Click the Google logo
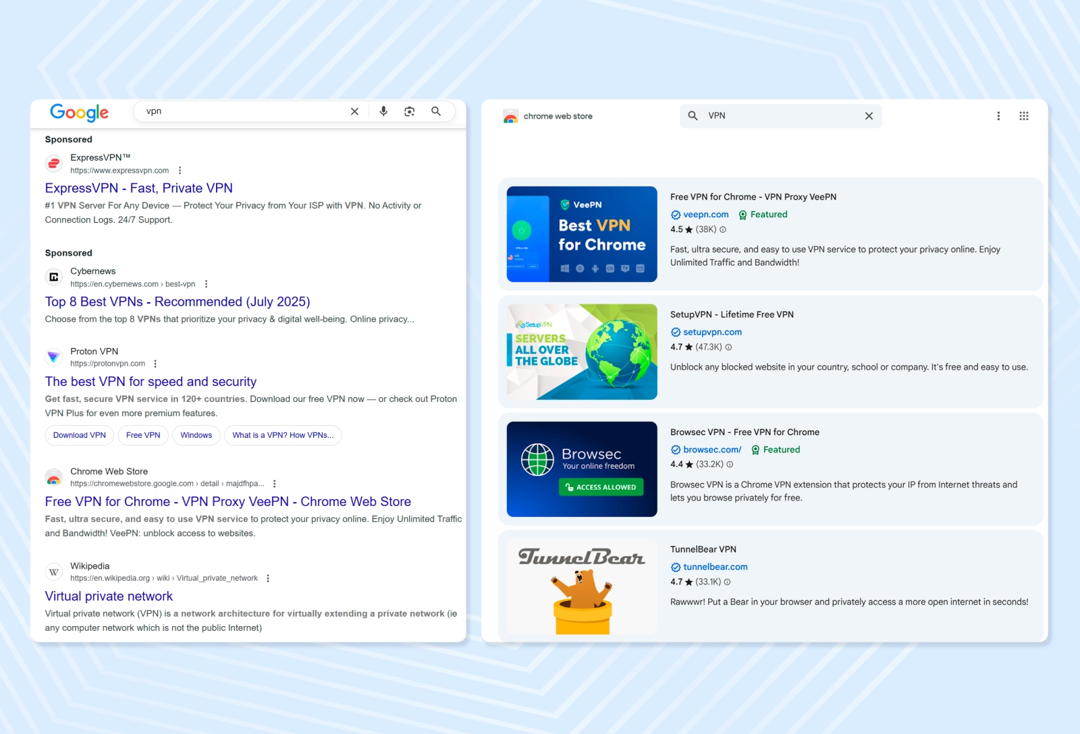This screenshot has height=734, width=1080. (x=79, y=112)
